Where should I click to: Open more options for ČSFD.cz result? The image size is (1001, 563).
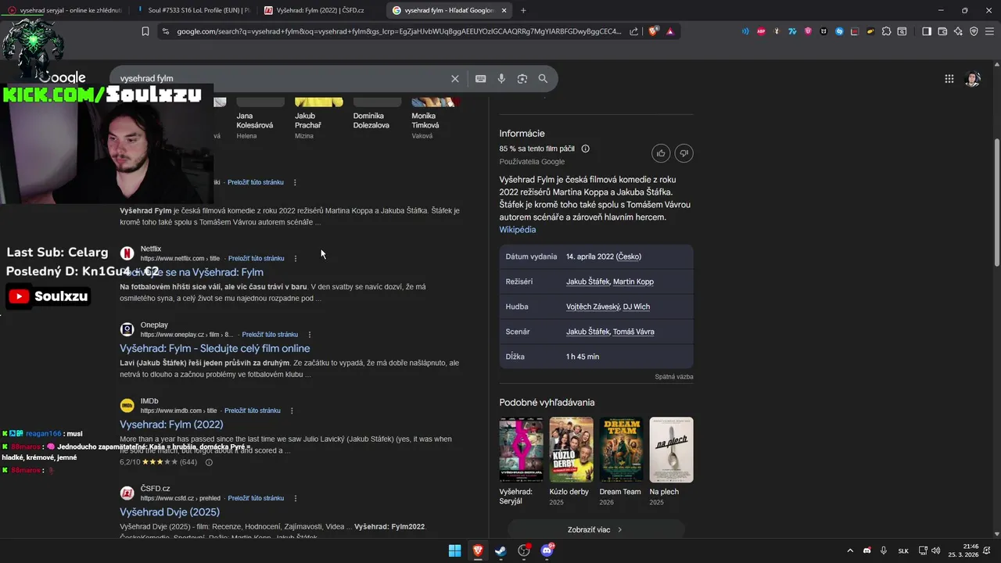[295, 498]
